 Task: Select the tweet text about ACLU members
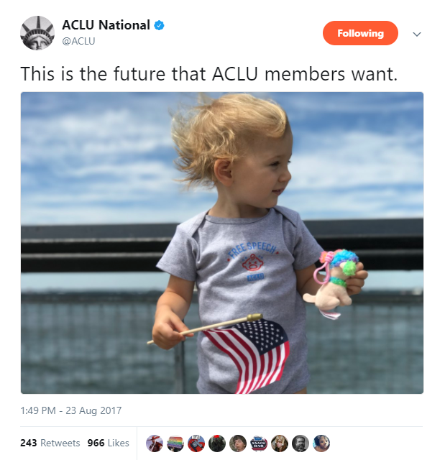(209, 73)
